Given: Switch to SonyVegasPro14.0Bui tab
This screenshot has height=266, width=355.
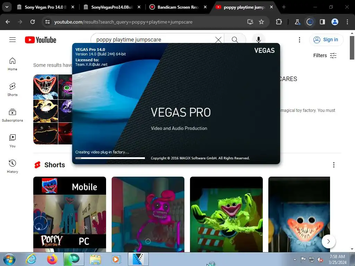Looking at the screenshot, I should [112, 7].
